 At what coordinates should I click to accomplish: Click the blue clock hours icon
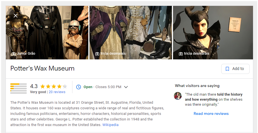point(79,87)
